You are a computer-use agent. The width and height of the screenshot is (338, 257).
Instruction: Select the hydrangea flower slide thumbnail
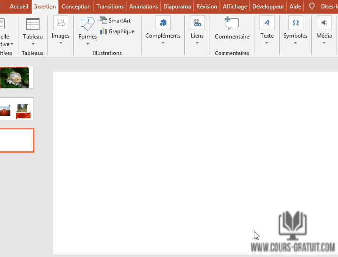[x=16, y=77]
